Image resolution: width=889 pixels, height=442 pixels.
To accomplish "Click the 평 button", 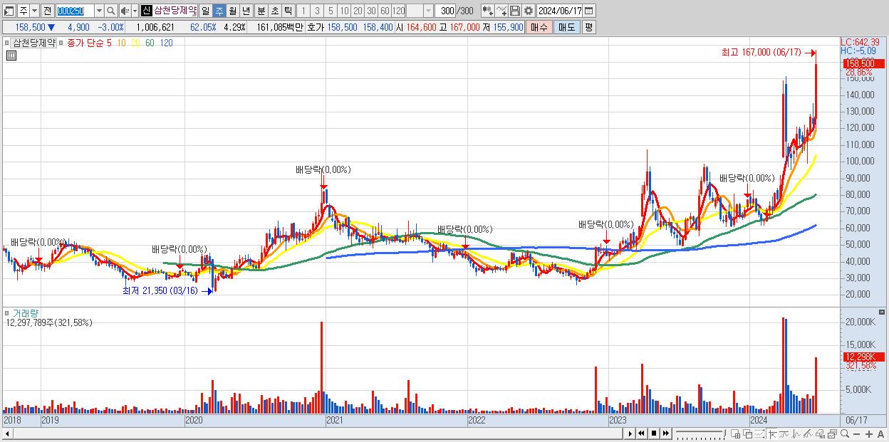I will coord(588,27).
